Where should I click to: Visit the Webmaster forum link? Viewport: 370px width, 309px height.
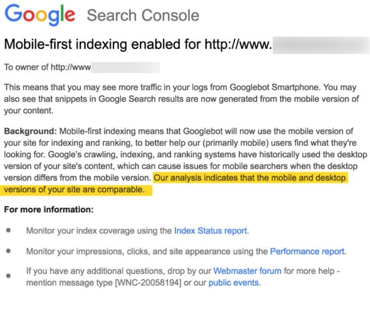tap(241, 271)
